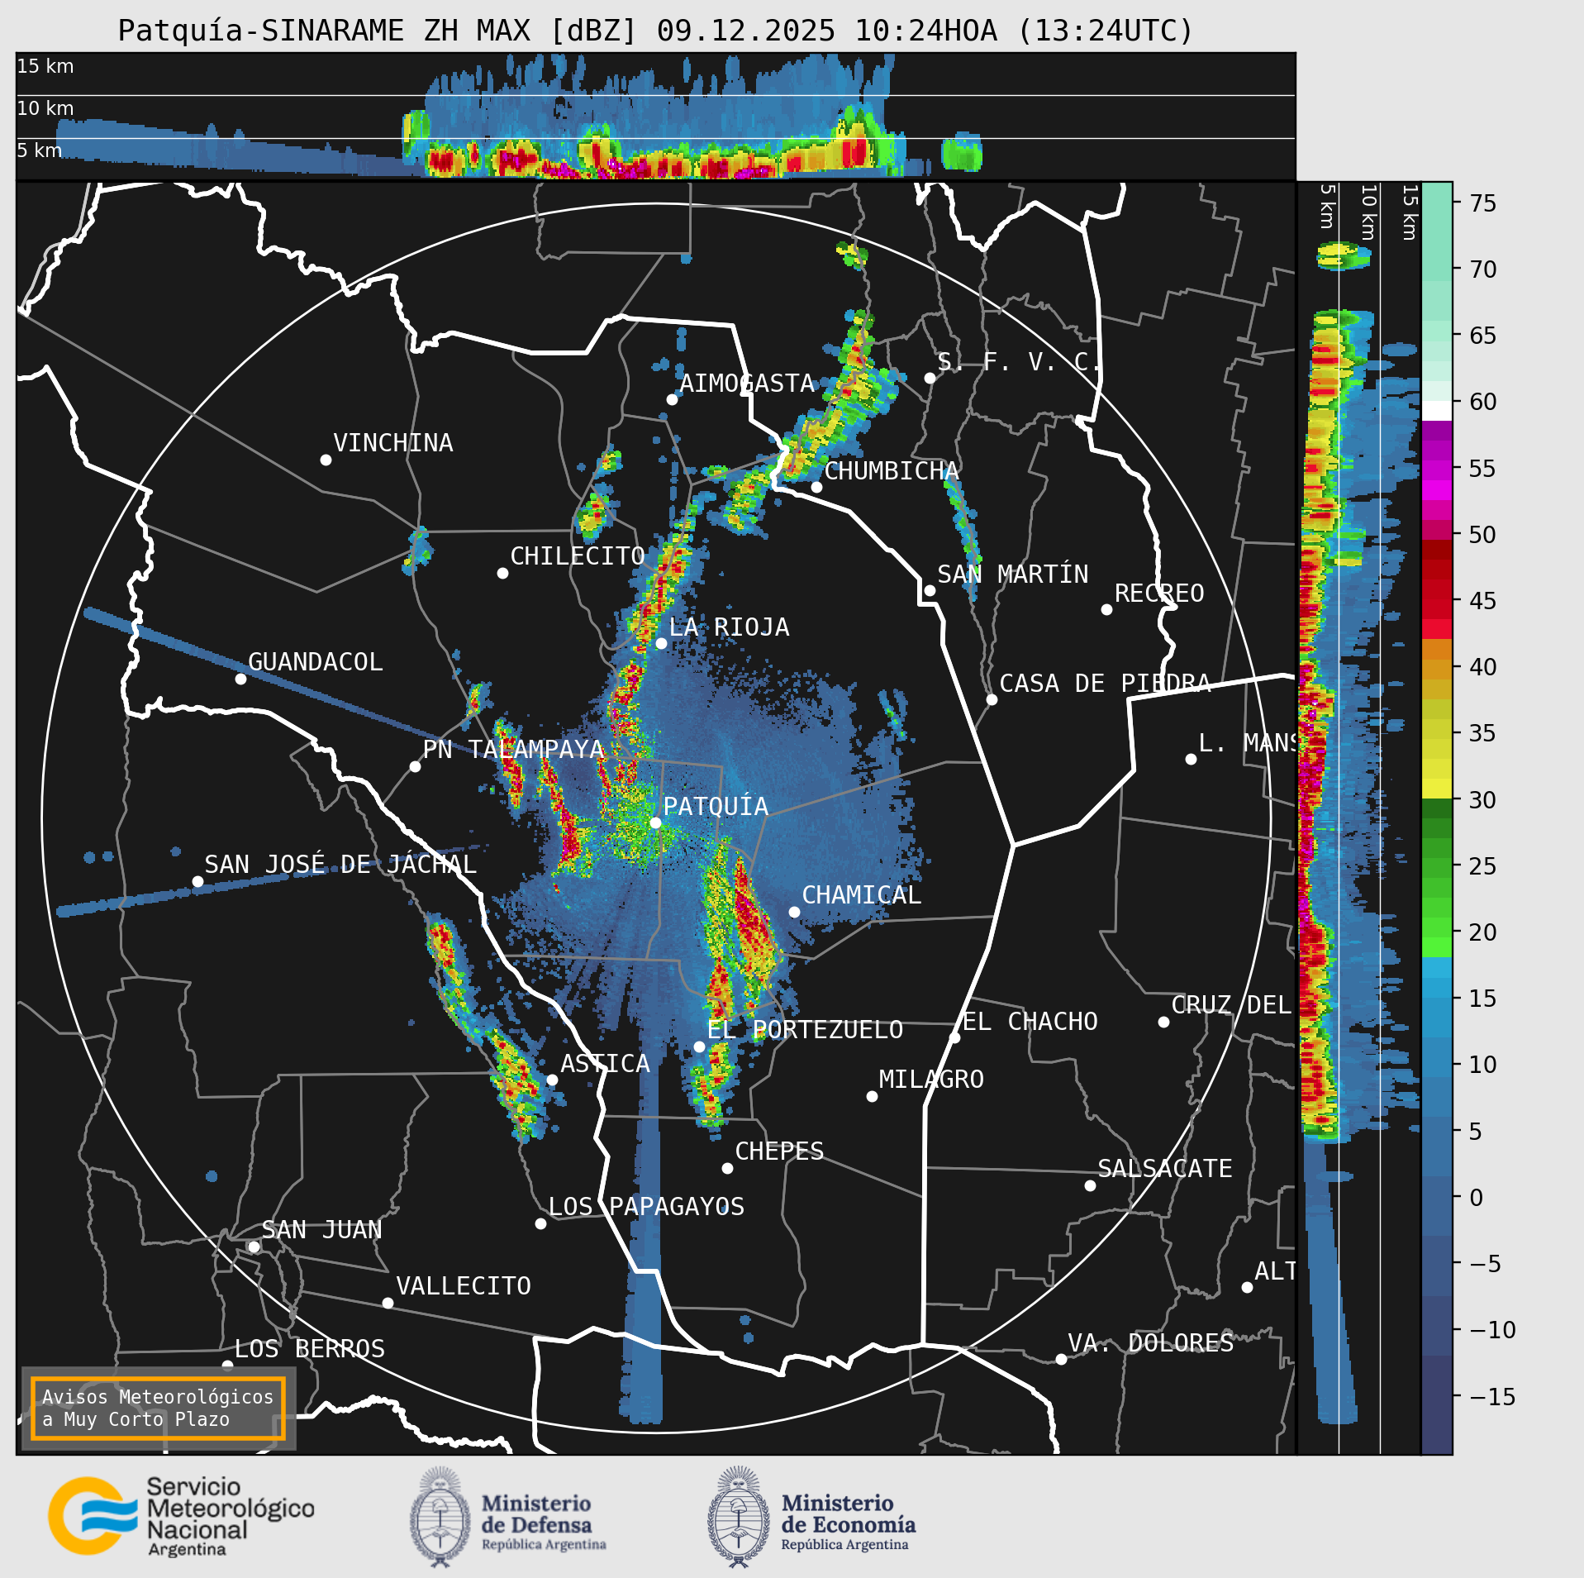Image resolution: width=1584 pixels, height=1578 pixels.
Task: Click the El Chacho marker dot
Action: pyautogui.click(x=954, y=1037)
